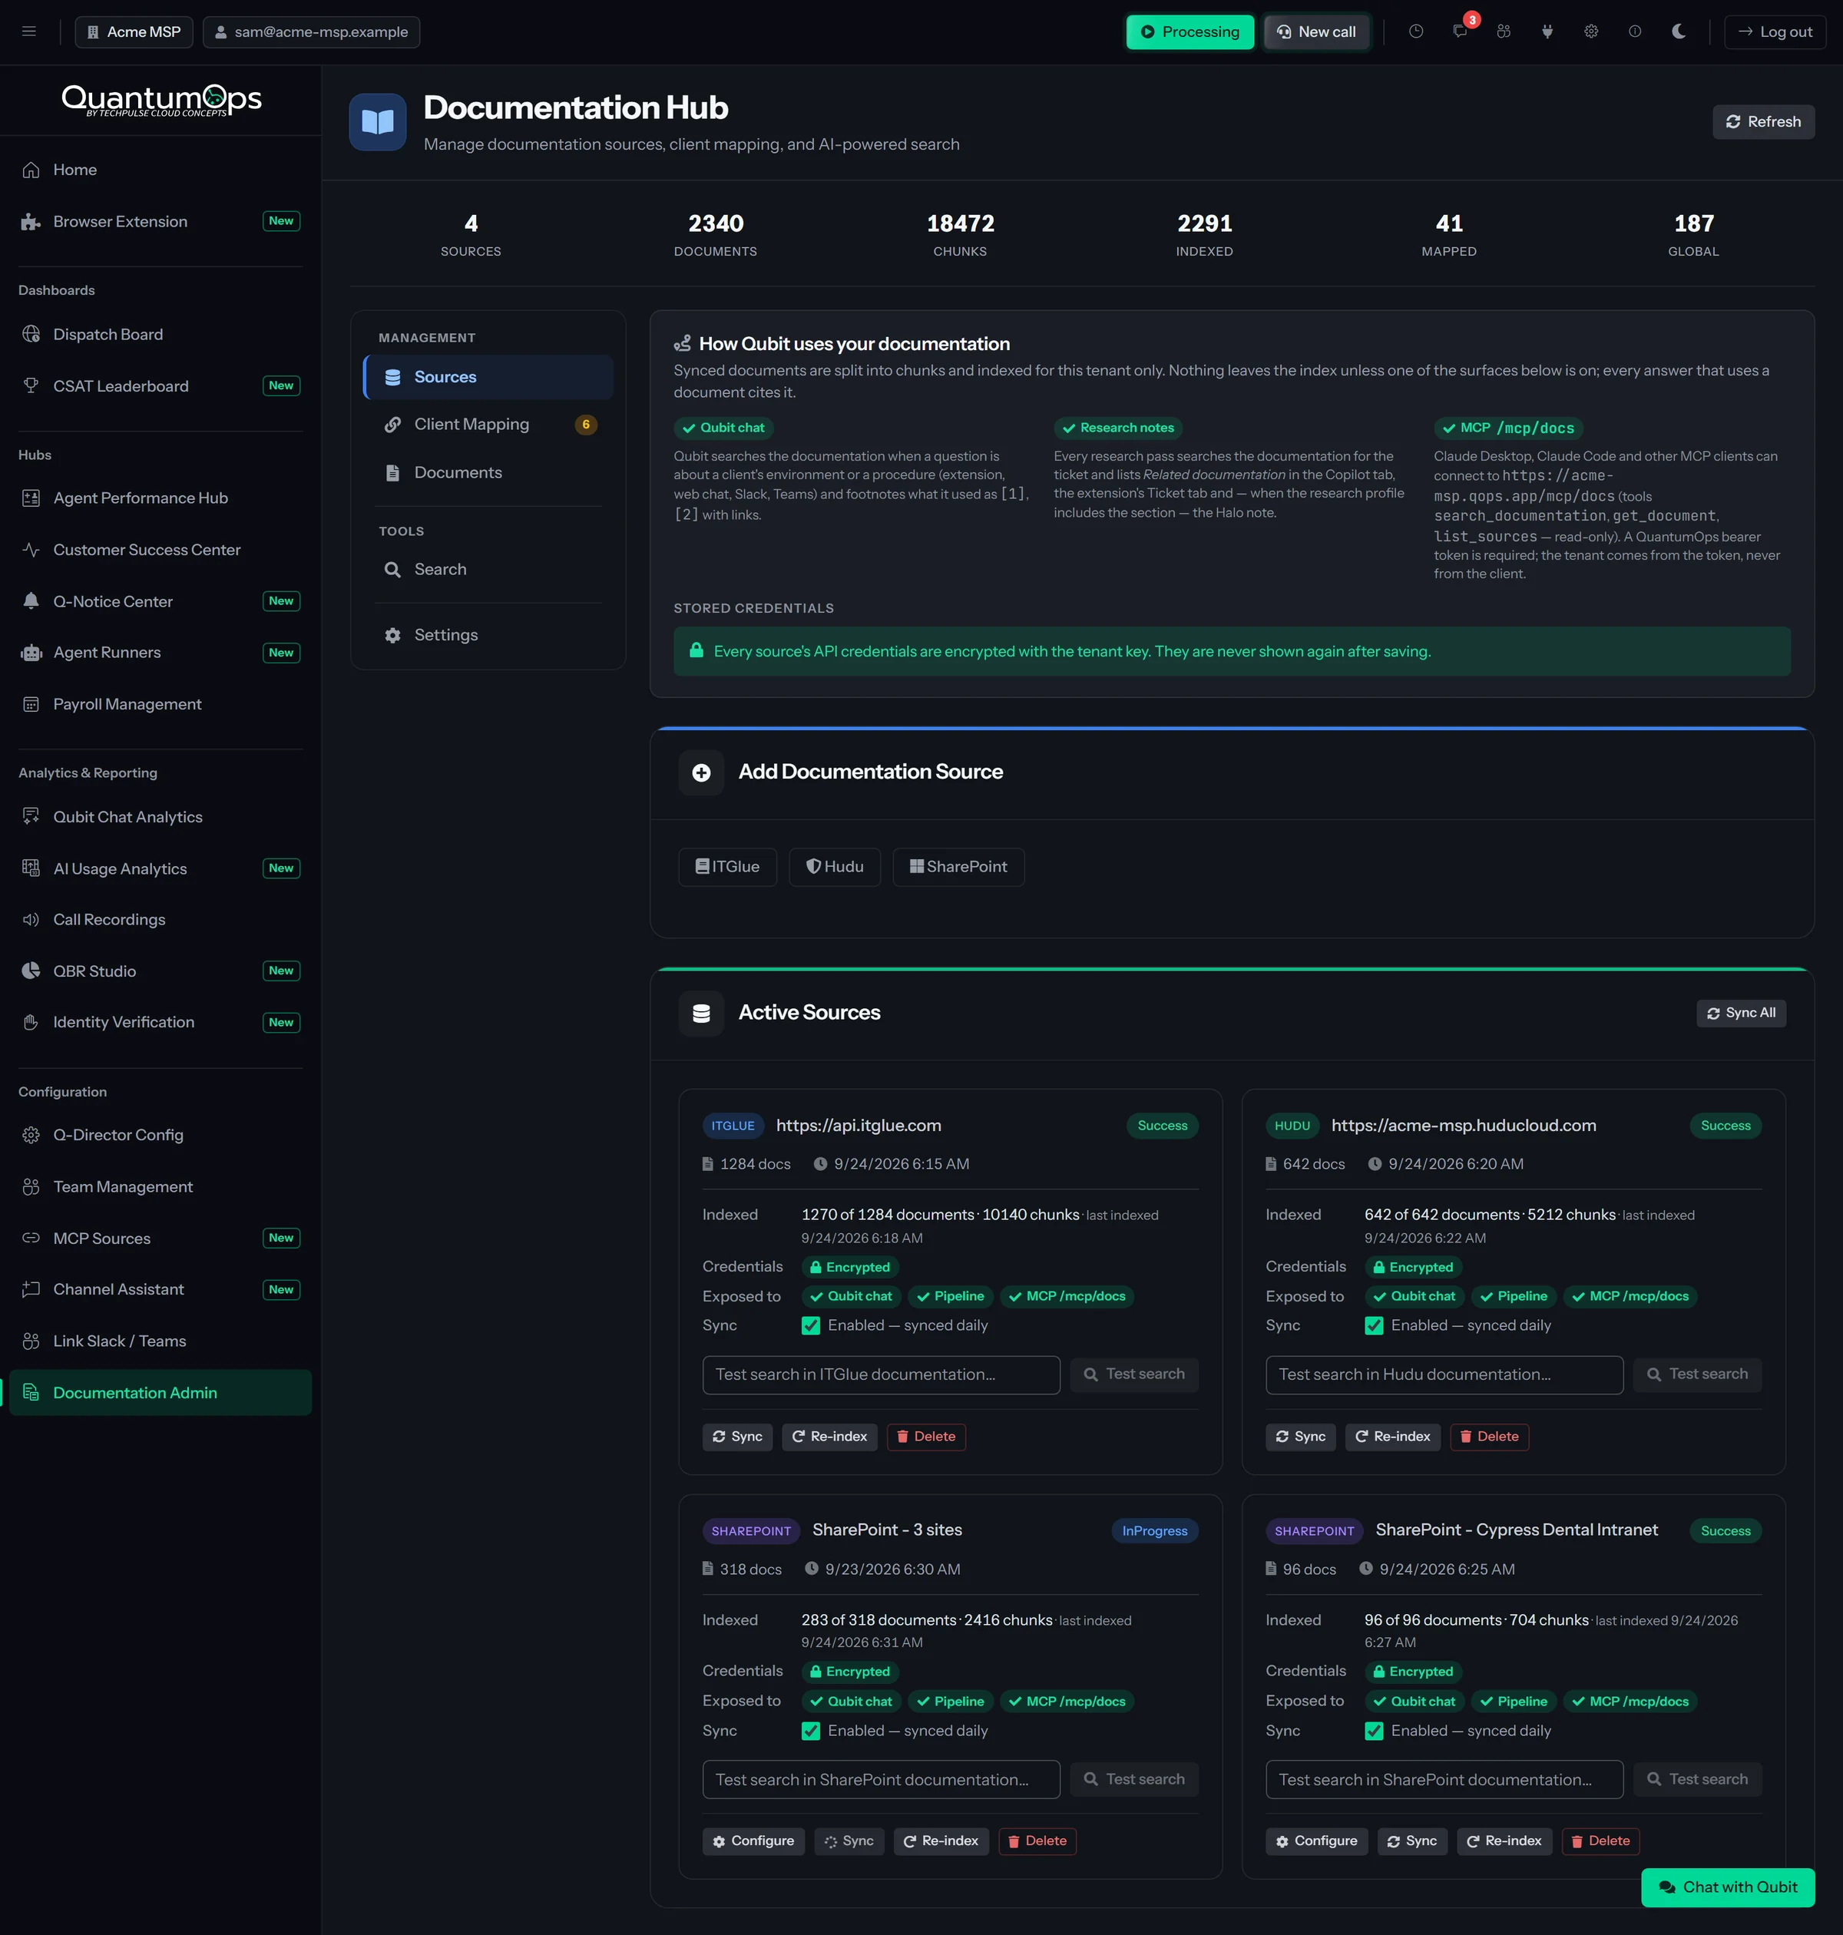Click the Active Sources database icon
Image resolution: width=1843 pixels, height=1935 pixels.
pyautogui.click(x=701, y=1014)
